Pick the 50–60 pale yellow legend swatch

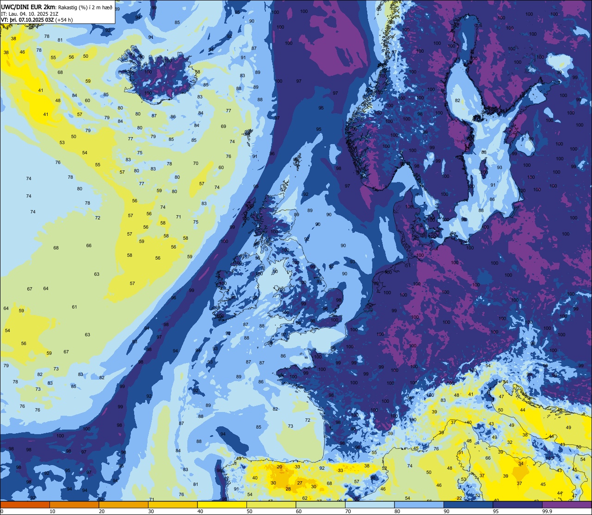point(271,504)
